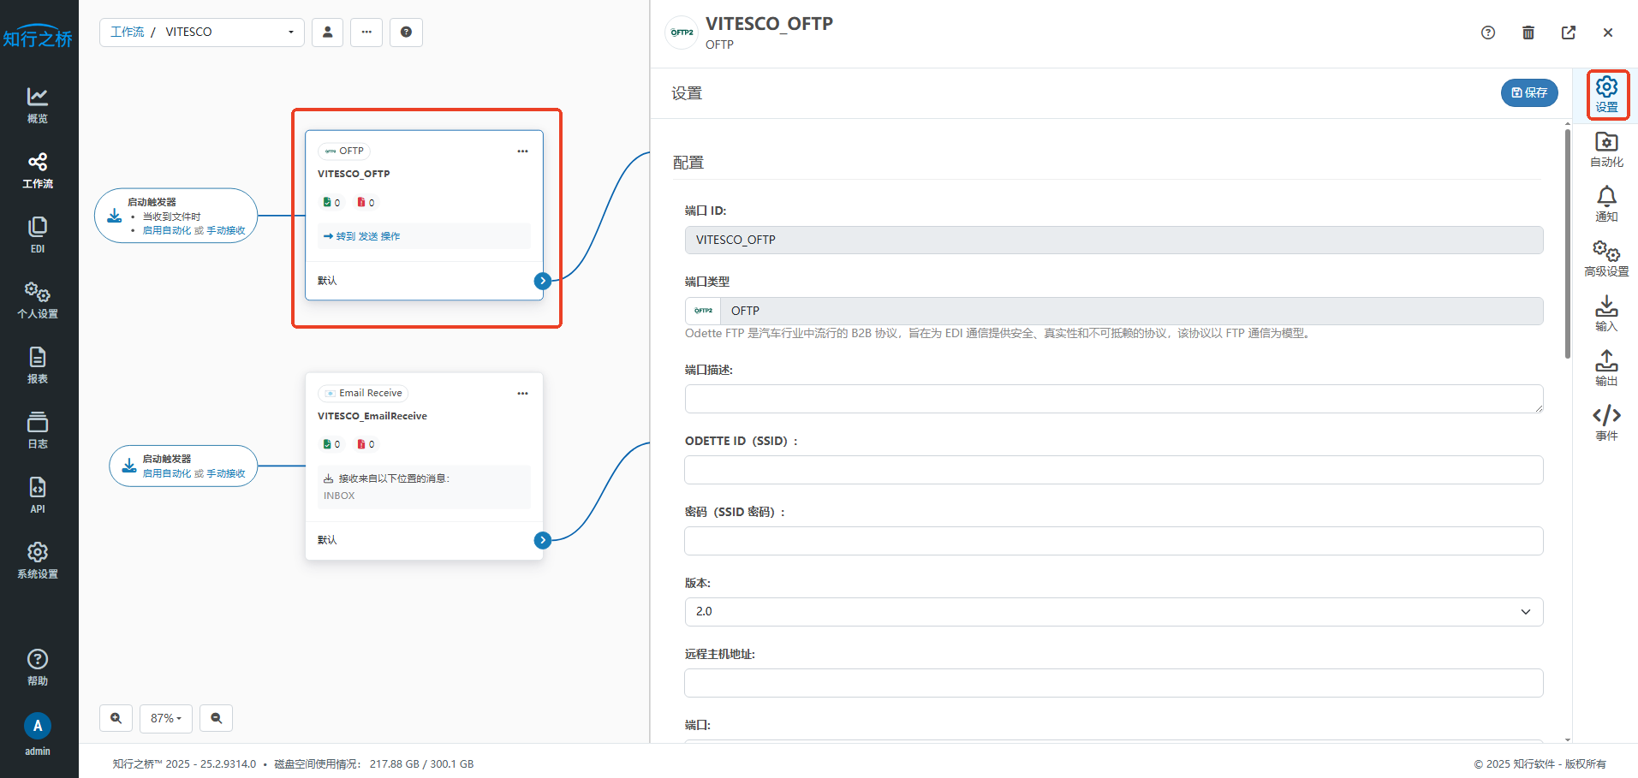The width and height of the screenshot is (1638, 778).
Task: Open VITESCO_OFTP connector options menu
Action: coord(522,151)
